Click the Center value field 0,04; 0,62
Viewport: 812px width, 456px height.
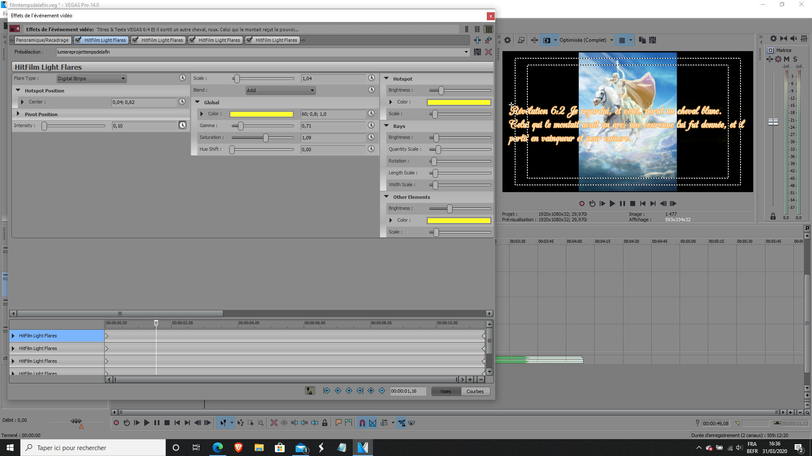pyautogui.click(x=144, y=102)
